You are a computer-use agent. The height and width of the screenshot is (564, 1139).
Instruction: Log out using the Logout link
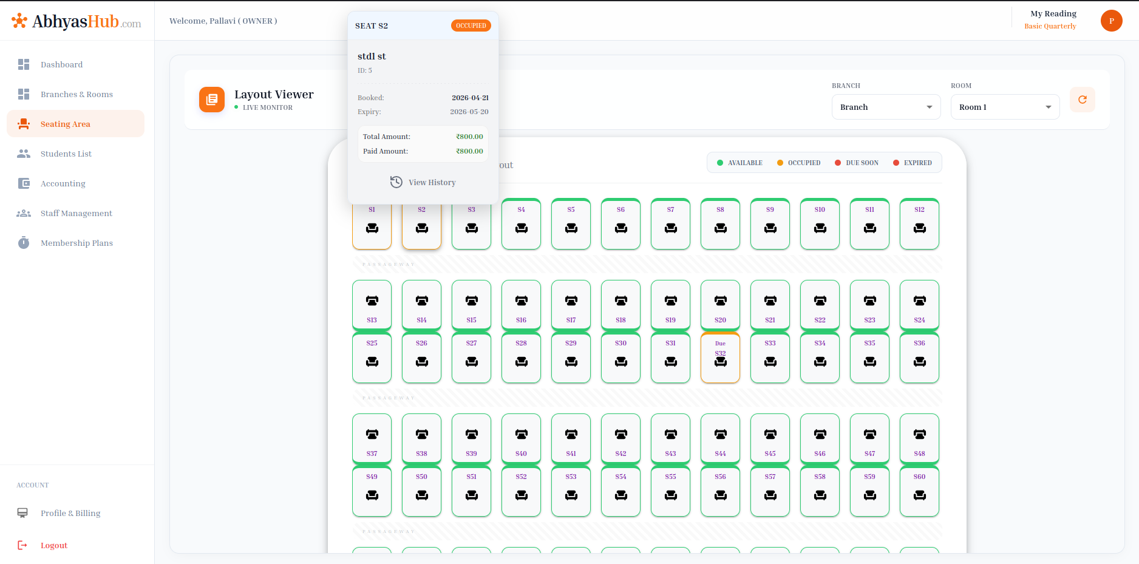pos(53,545)
